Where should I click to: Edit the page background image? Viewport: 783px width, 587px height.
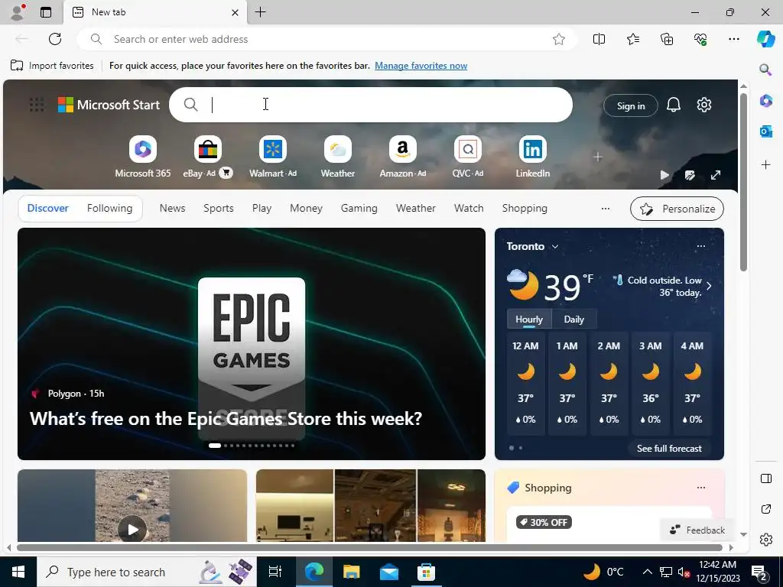[x=690, y=175]
